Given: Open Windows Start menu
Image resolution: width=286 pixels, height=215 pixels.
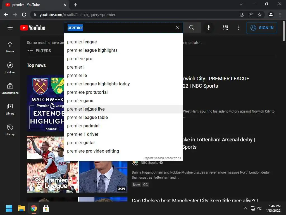Looking at the screenshot, I should pos(9,208).
